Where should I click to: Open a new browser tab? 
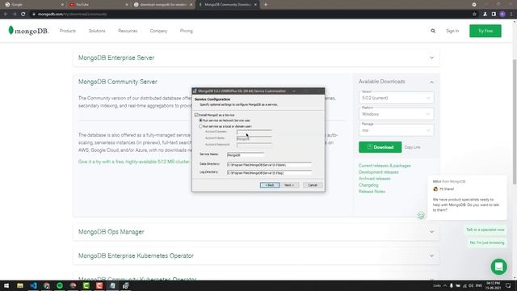click(x=266, y=5)
